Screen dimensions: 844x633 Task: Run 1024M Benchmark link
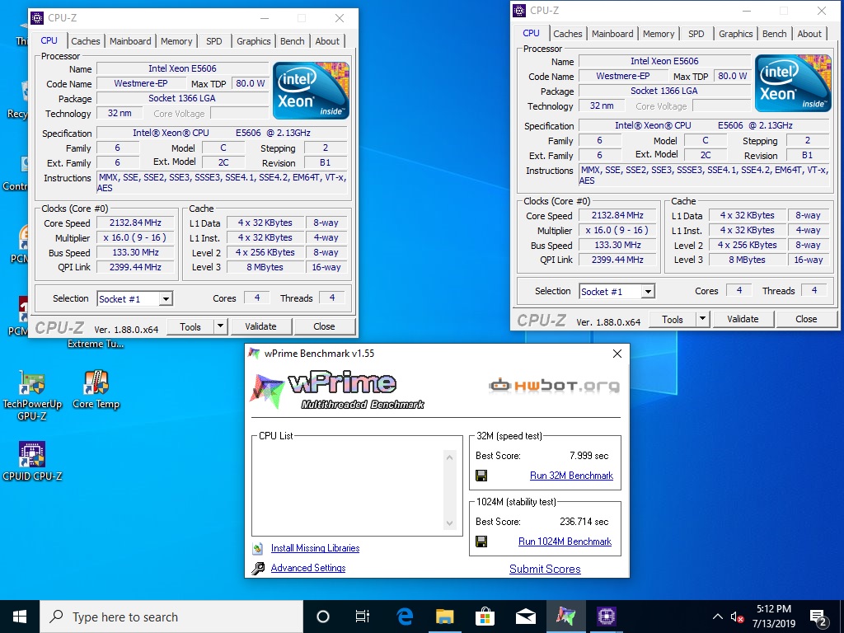pos(565,542)
